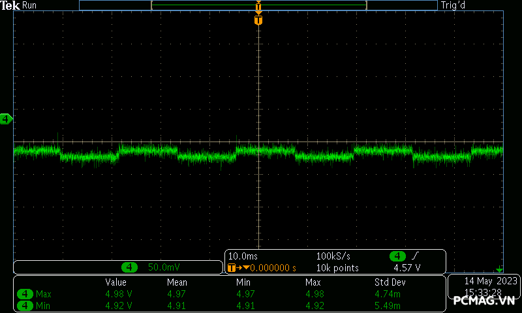The width and height of the screenshot is (522, 313).
Task: Click the 4.57 V trigger level readout
Action: tap(407, 268)
